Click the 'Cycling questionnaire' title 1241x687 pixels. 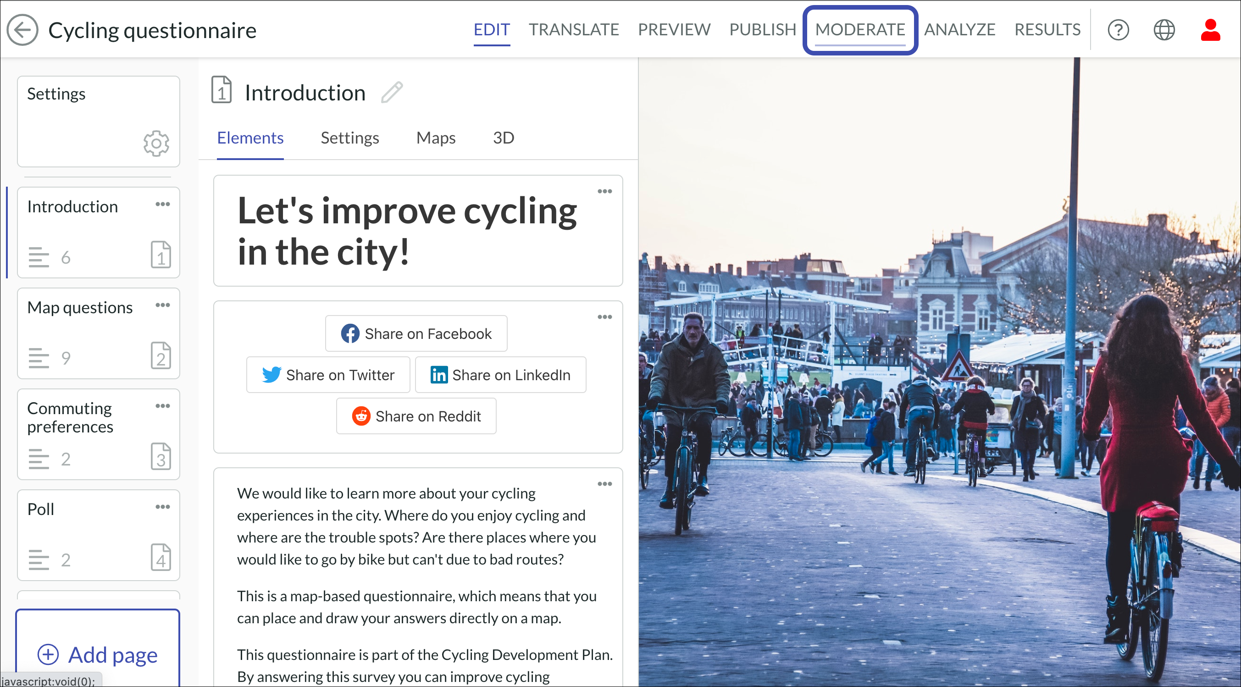pos(152,30)
